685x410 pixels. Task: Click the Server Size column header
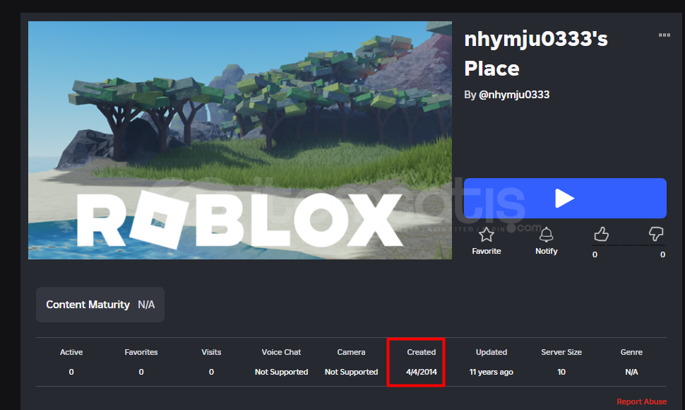561,352
